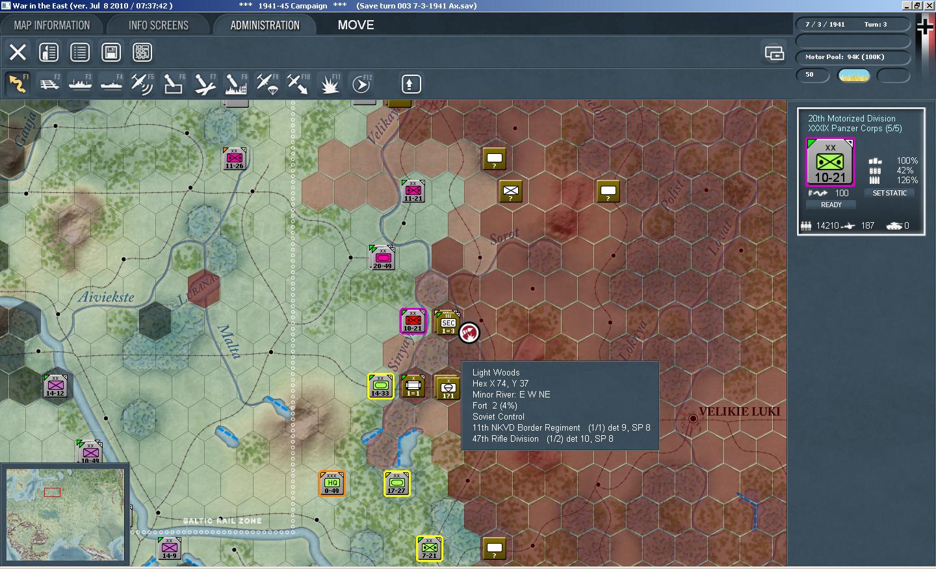
Task: Click the End Turn (F12) icon
Action: coord(361,84)
